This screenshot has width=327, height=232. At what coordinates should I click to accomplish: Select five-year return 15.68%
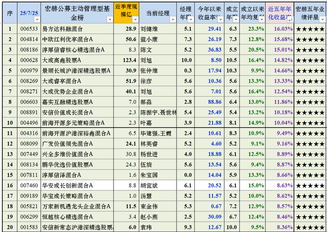(283, 39)
